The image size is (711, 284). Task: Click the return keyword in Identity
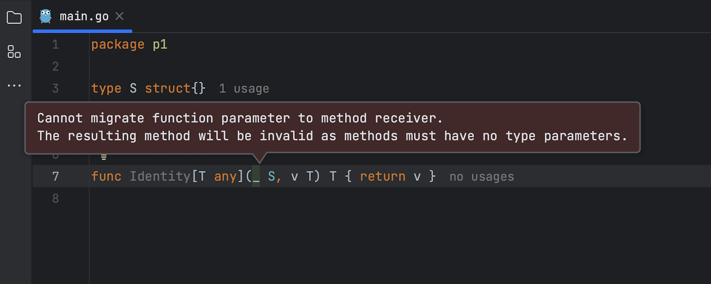[383, 177]
